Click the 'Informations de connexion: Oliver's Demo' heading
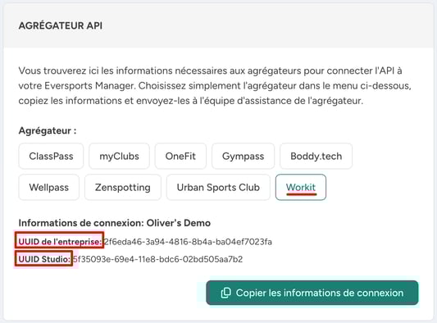The image size is (437, 323). click(115, 223)
